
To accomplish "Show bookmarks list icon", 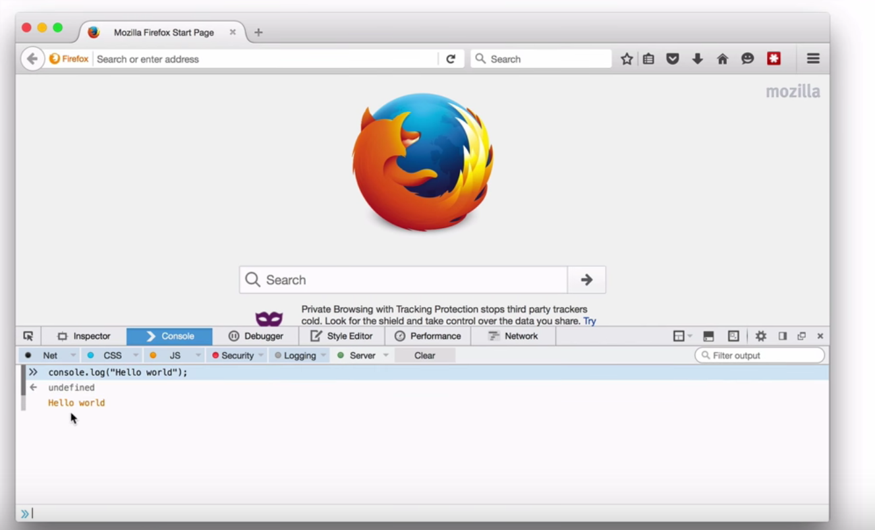I will pos(649,59).
